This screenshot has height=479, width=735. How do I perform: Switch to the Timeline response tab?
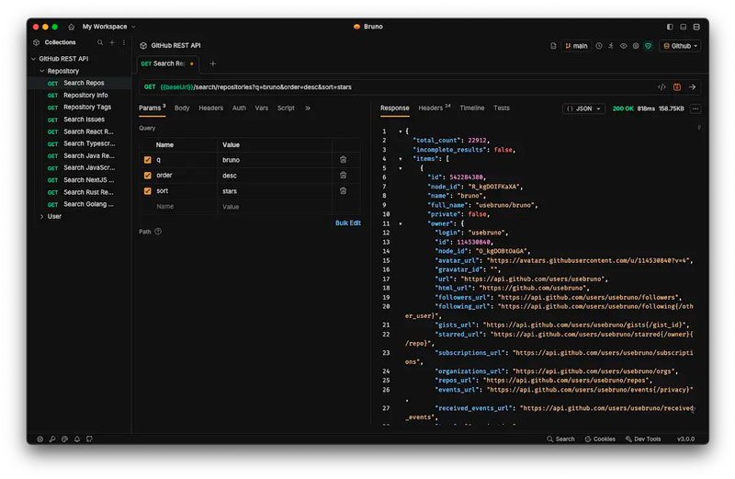click(471, 108)
